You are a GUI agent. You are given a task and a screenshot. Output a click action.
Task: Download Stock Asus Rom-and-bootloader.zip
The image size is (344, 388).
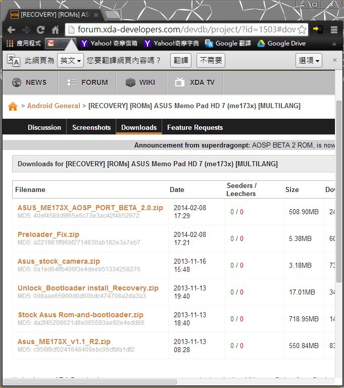tap(81, 315)
